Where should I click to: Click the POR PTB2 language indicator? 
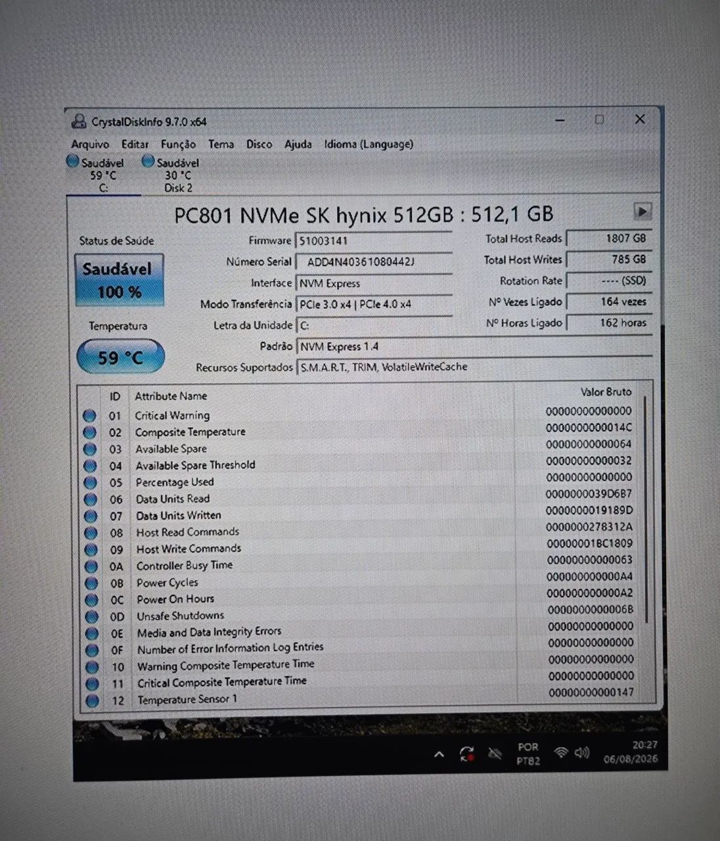tap(528, 754)
